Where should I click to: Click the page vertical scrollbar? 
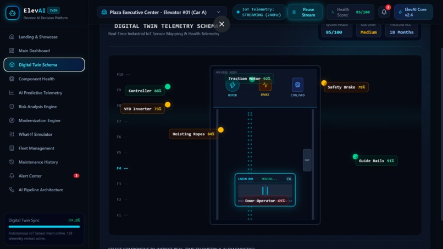tap(441, 134)
